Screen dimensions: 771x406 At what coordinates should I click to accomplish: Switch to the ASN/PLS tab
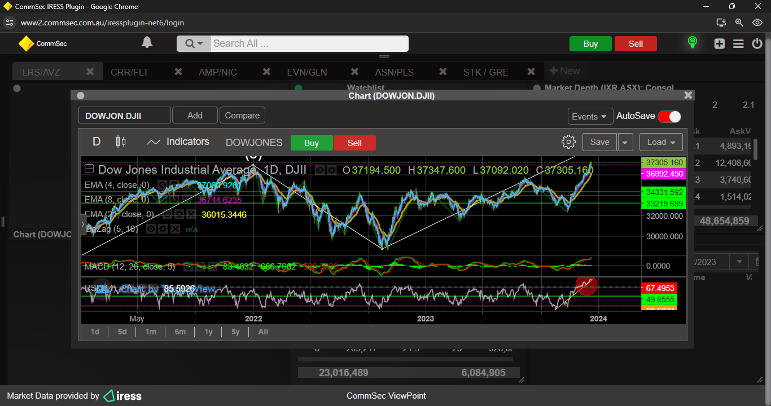pos(395,72)
